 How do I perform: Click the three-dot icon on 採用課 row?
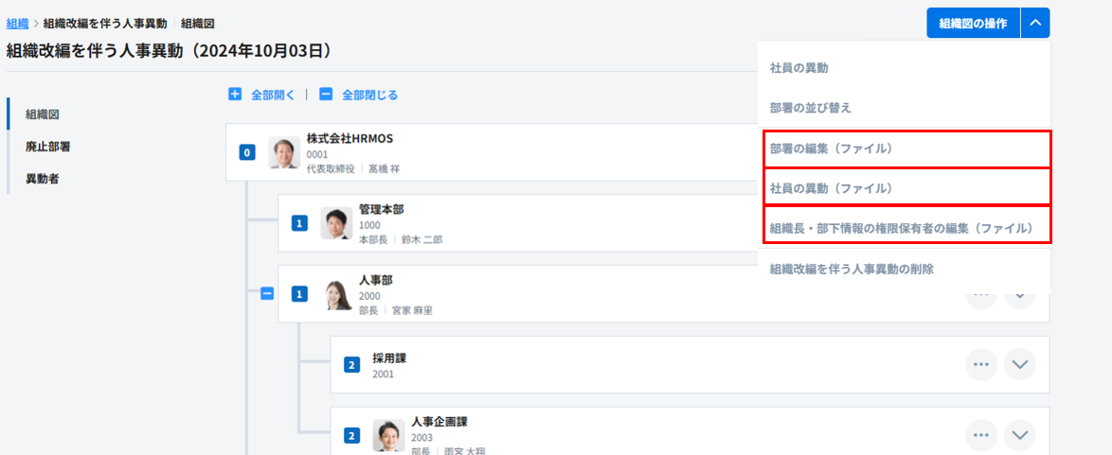tap(981, 364)
